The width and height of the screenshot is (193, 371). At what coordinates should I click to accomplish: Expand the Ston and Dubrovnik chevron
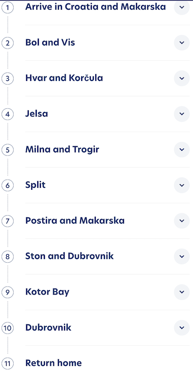182,257
